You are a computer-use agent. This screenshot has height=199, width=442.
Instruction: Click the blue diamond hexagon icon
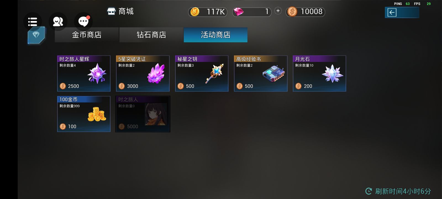point(36,35)
